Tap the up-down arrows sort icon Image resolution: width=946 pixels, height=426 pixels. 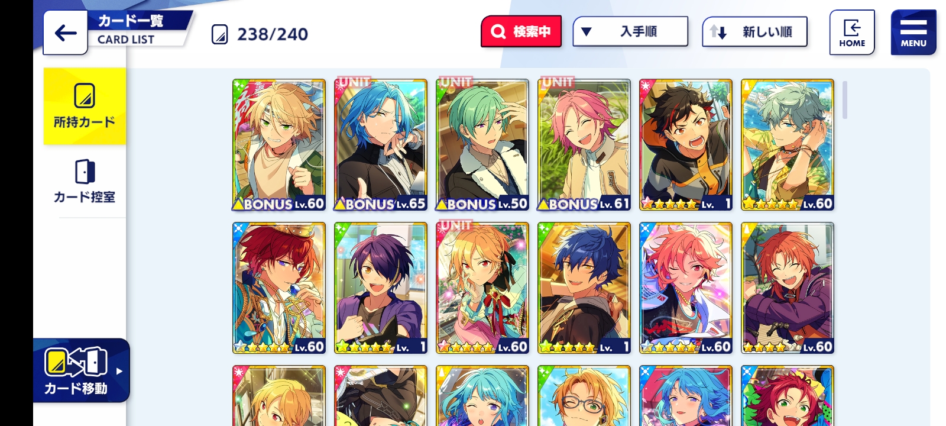[x=718, y=32]
